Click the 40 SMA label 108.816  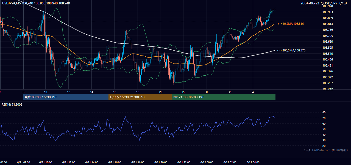pyautogui.click(x=291, y=24)
